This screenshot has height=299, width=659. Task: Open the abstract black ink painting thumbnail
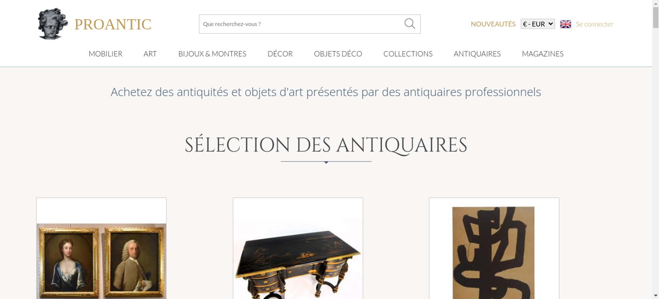(494, 248)
